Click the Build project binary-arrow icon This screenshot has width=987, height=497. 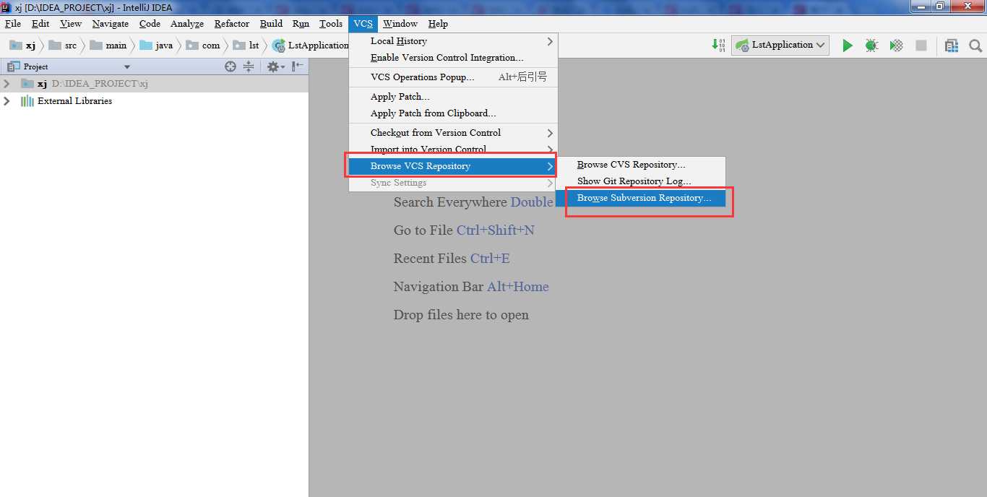tap(718, 45)
